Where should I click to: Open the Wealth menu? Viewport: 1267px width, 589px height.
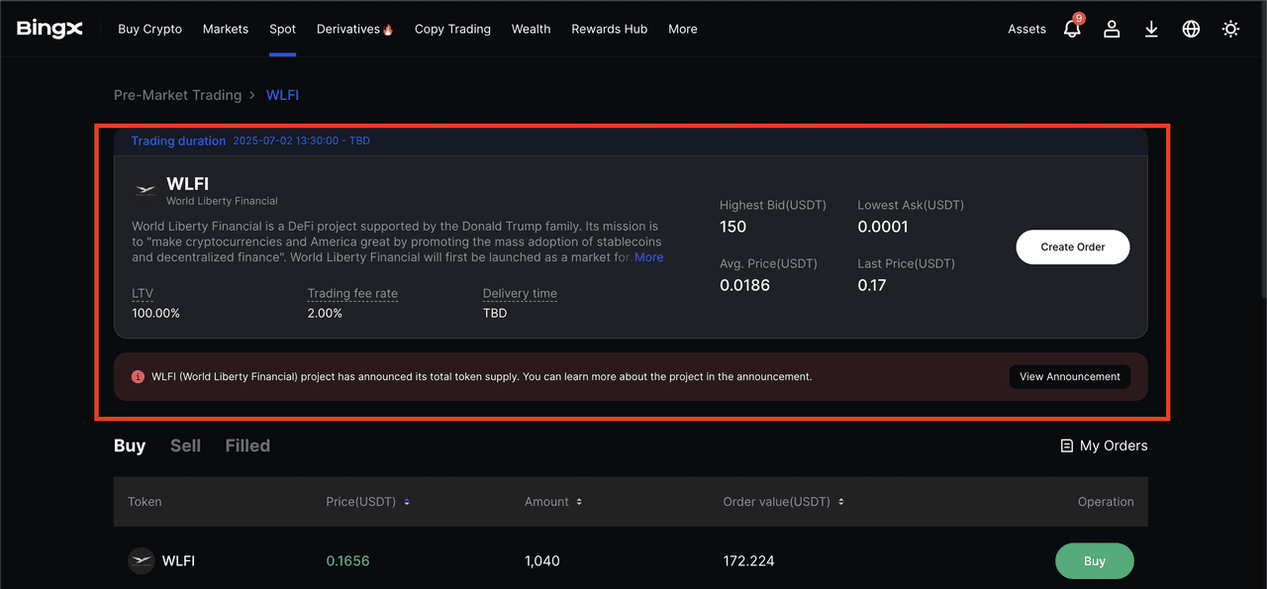pos(531,29)
